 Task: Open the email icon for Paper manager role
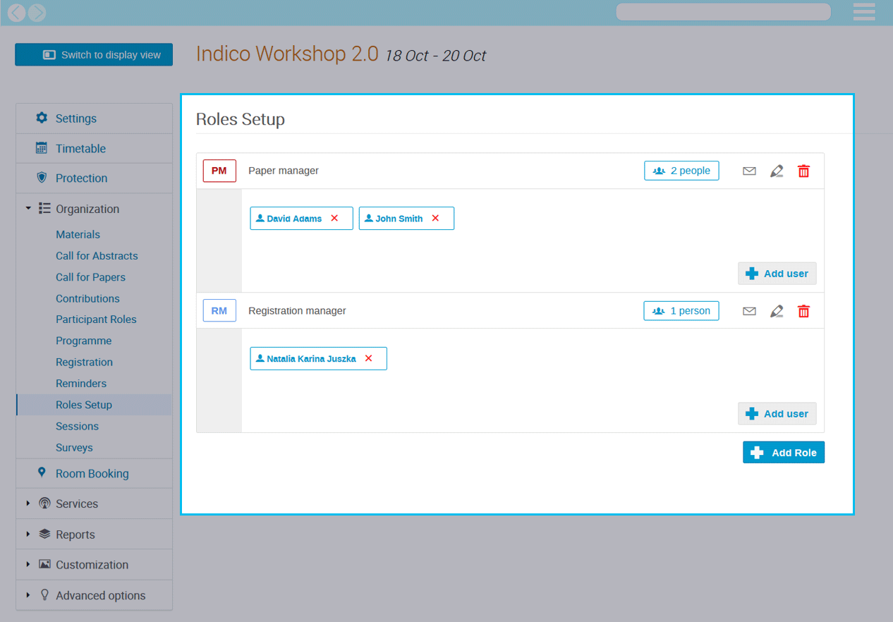tap(749, 170)
